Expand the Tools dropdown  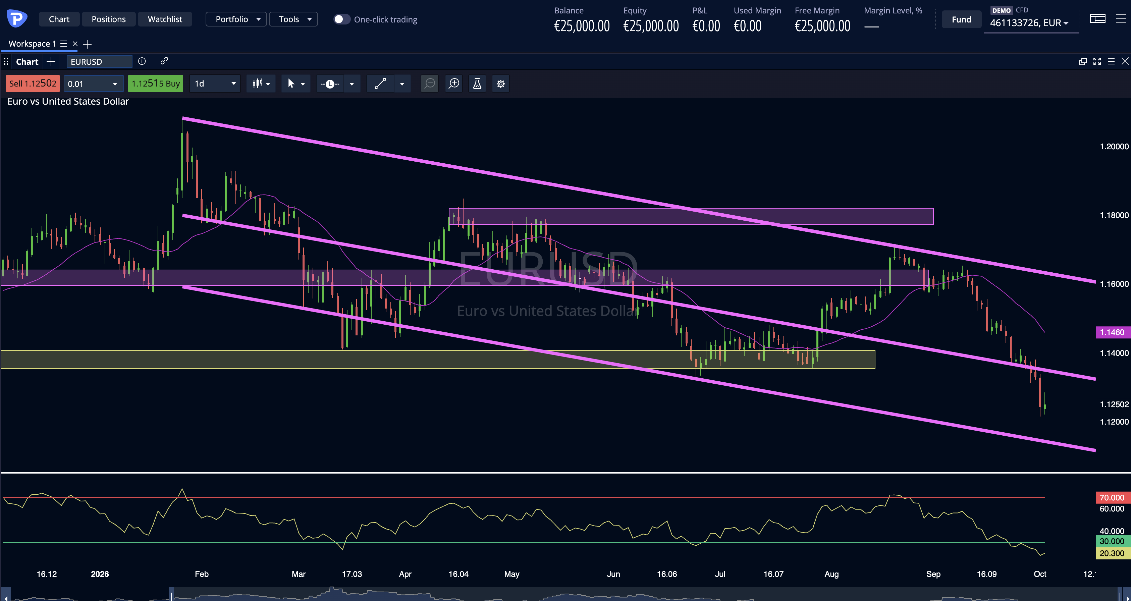pyautogui.click(x=293, y=19)
